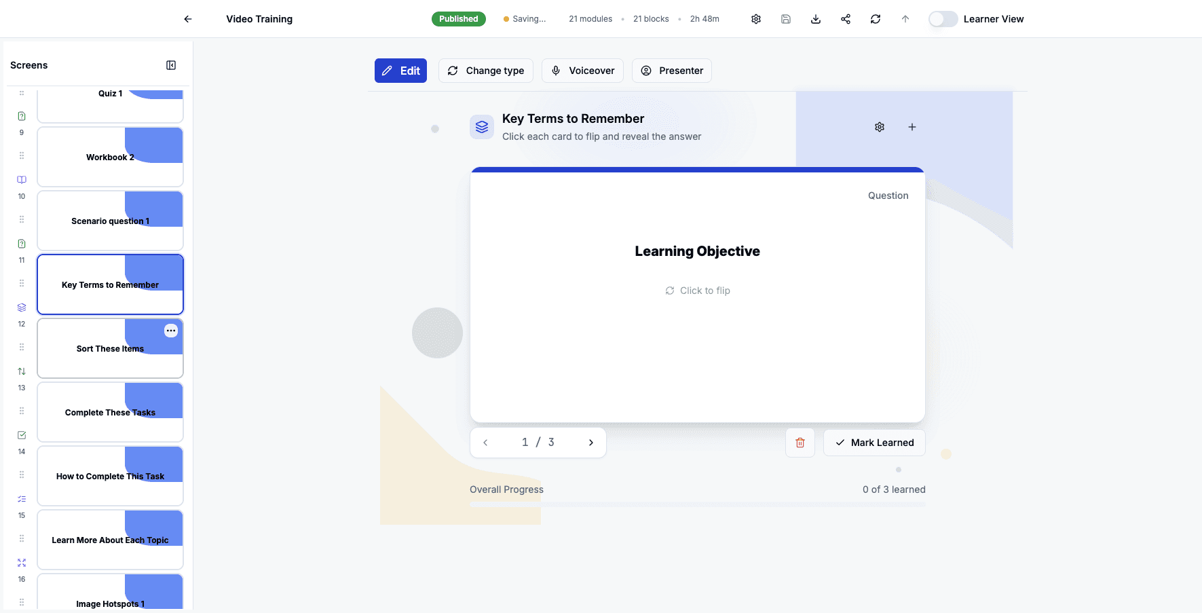The height and width of the screenshot is (613, 1202).
Task: Delete the current card with trash icon
Action: pos(800,443)
